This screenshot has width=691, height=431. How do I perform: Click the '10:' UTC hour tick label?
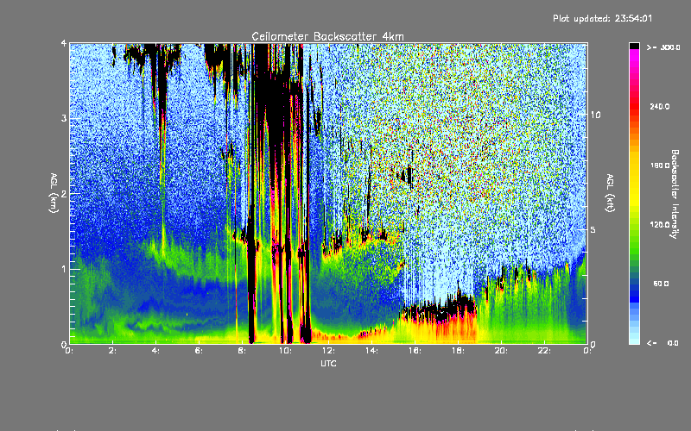[285, 351]
